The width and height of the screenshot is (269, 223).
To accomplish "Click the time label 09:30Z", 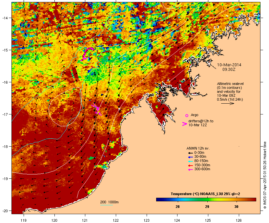I will coord(229,70).
